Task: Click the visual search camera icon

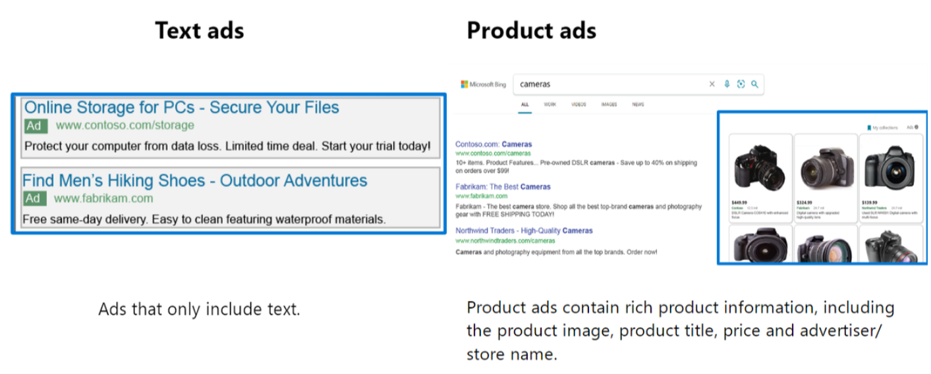Action: (741, 84)
